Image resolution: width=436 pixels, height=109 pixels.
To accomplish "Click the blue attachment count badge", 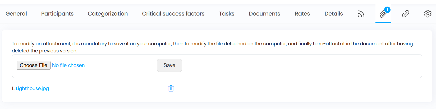I will (387, 10).
